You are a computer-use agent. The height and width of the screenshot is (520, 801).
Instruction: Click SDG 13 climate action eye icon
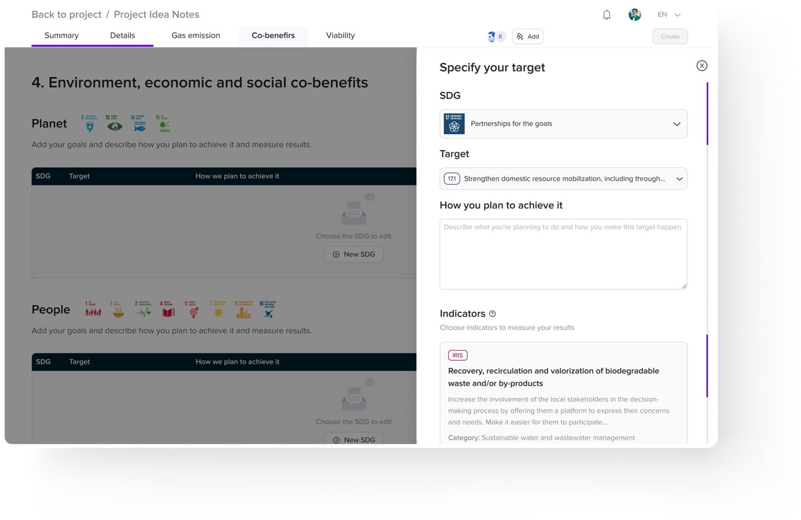[x=114, y=123]
